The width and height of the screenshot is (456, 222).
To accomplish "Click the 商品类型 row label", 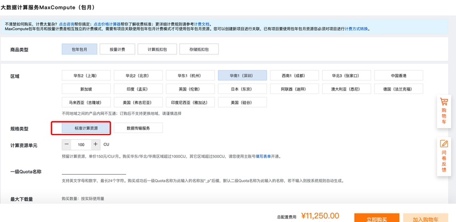I will tap(19, 49).
